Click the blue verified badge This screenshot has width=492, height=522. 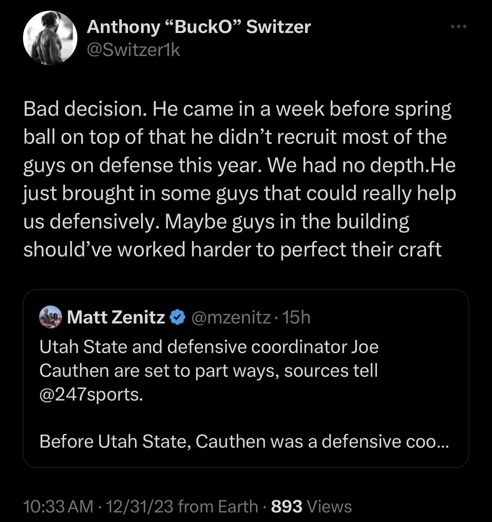pos(177,317)
